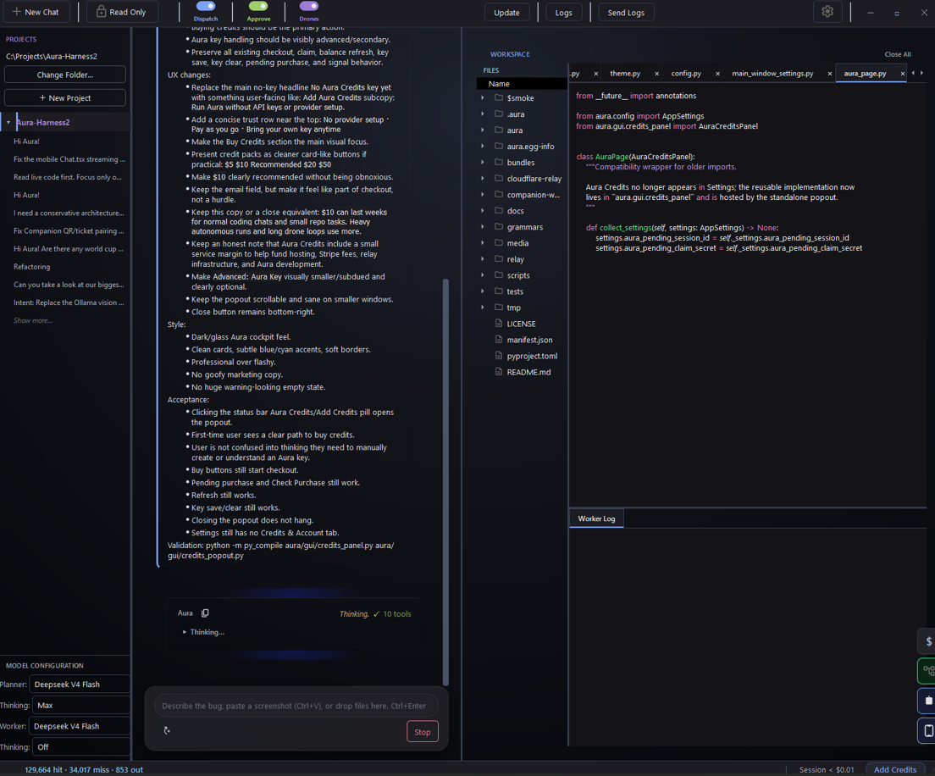935x776 pixels.
Task: Toggle the Approve switch
Action: (x=258, y=6)
